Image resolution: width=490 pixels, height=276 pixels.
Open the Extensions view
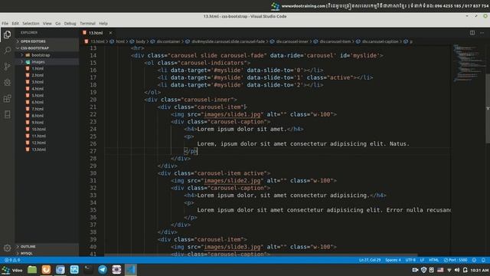coord(7,99)
